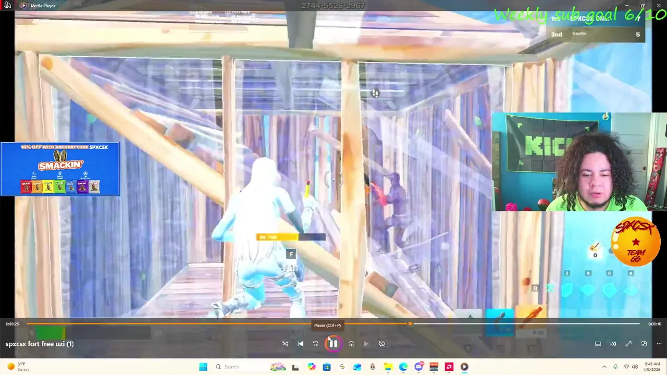Switch the video to full screen
The height and width of the screenshot is (375, 667).
point(628,344)
